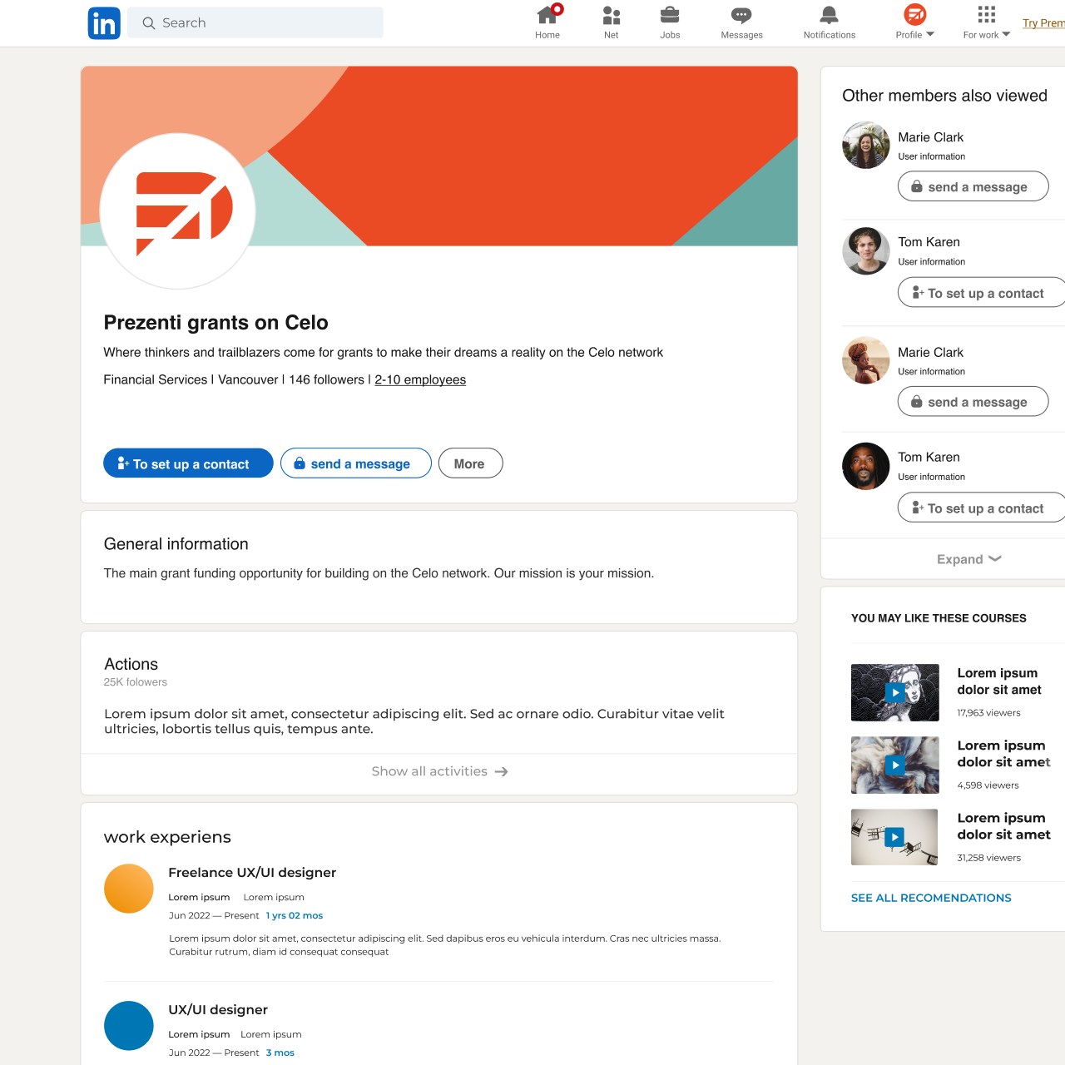The width and height of the screenshot is (1065, 1065).
Task: Click the arrow beside Show all activities
Action: (501, 772)
